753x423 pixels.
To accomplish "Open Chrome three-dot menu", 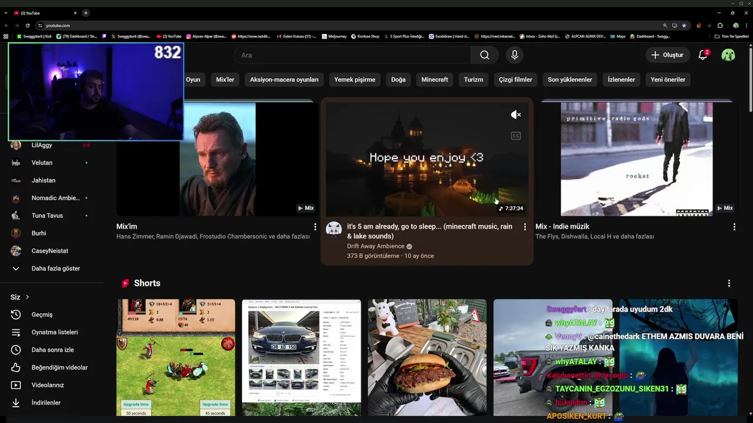I will tap(746, 25).
